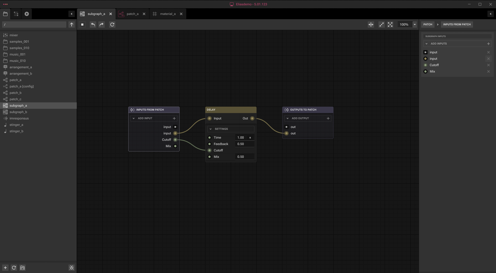Open the music_010 folder
This screenshot has height=273, width=496.
click(38, 61)
